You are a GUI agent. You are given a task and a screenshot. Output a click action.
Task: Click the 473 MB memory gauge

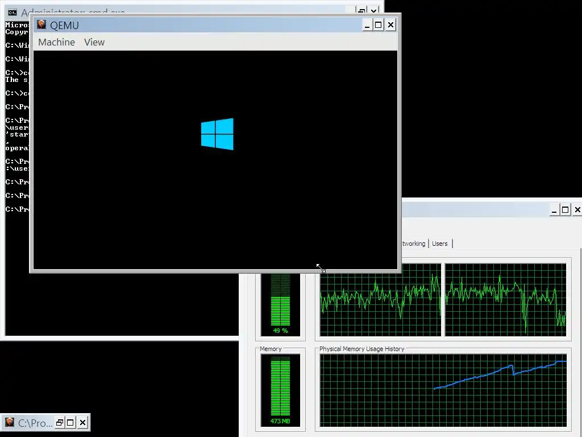pos(281,390)
